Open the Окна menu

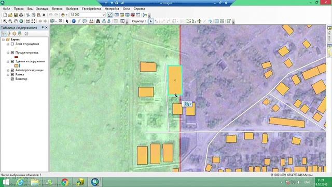[126, 9]
